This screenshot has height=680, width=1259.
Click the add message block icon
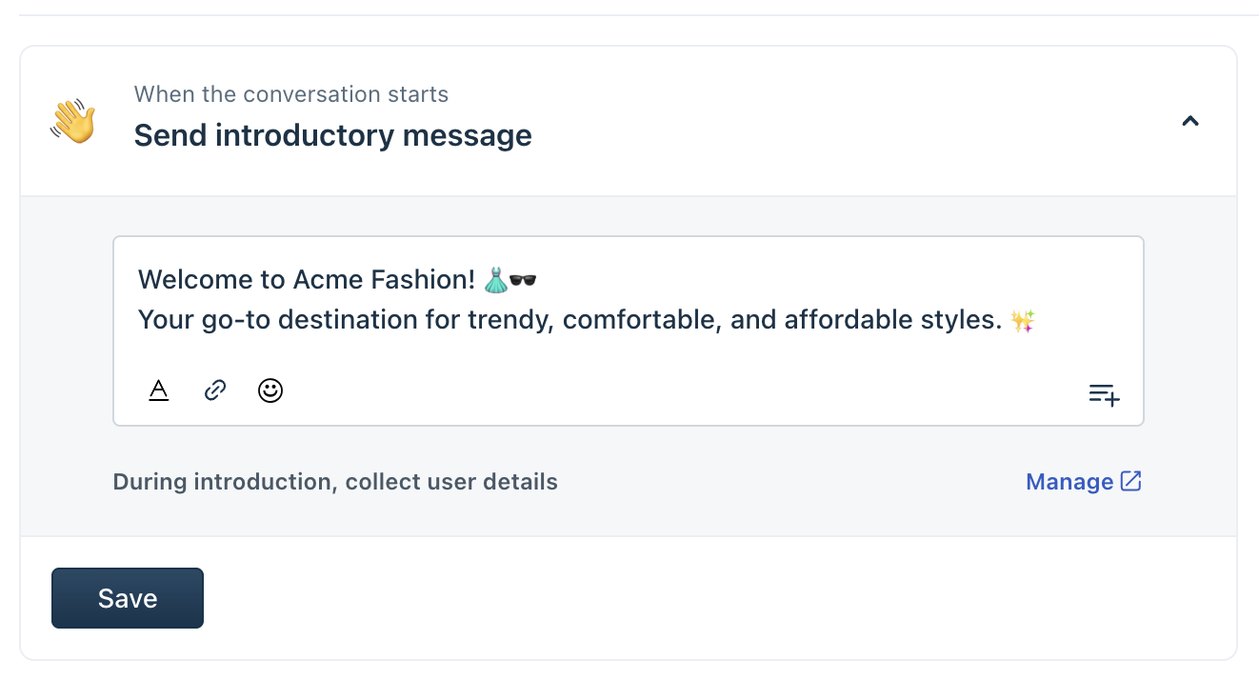coord(1104,394)
